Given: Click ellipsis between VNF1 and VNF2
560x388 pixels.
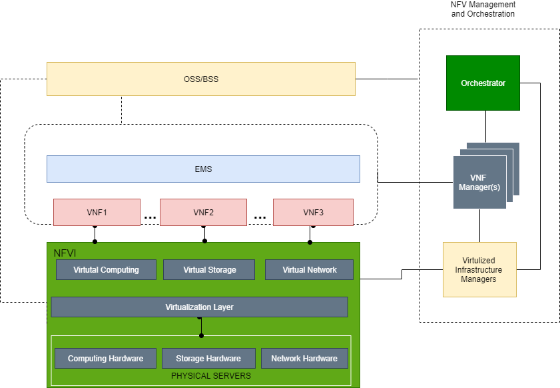Looking at the screenshot, I should click(150, 217).
